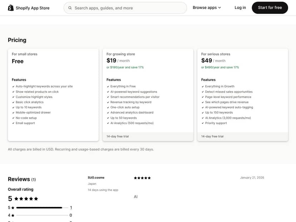
Task: Click the Log in link
Action: point(240,8)
